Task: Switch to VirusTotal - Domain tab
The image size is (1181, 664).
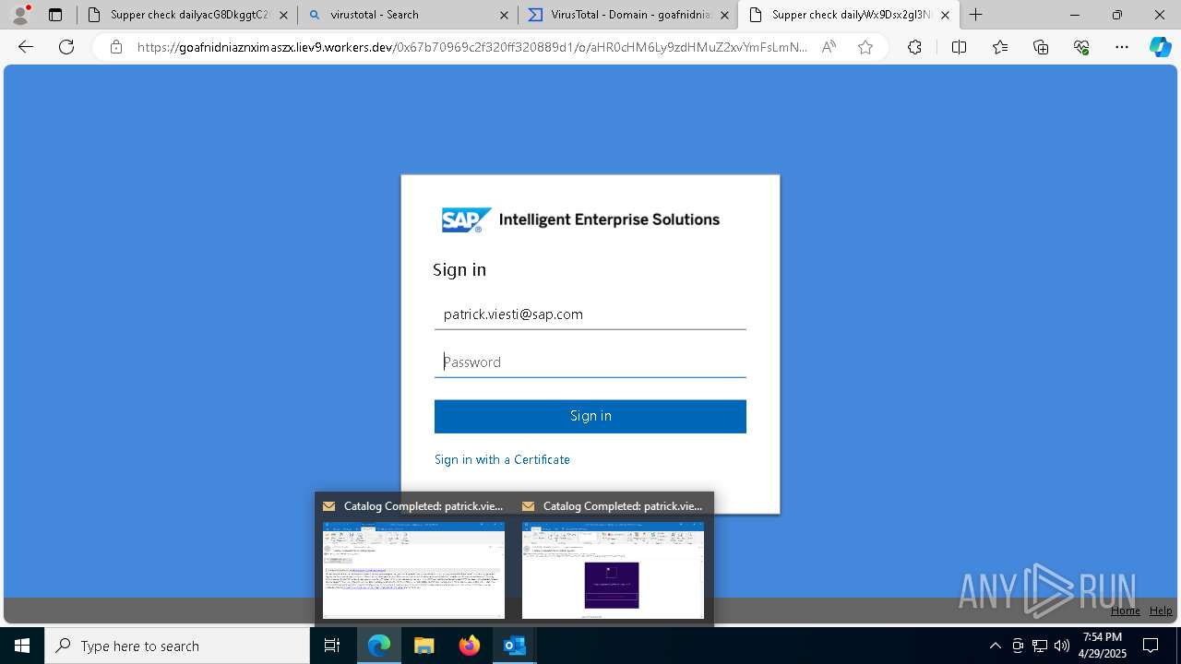Action: tap(628, 15)
